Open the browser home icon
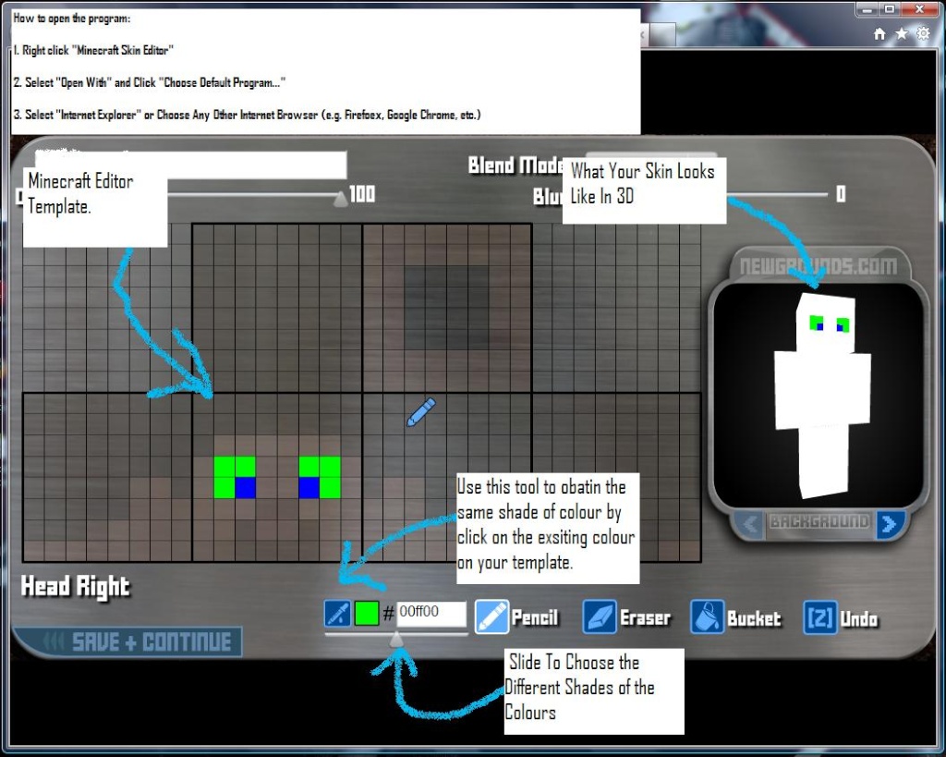 tap(879, 34)
